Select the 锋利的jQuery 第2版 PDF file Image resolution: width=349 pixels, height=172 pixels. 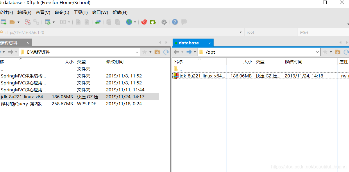click(79, 104)
